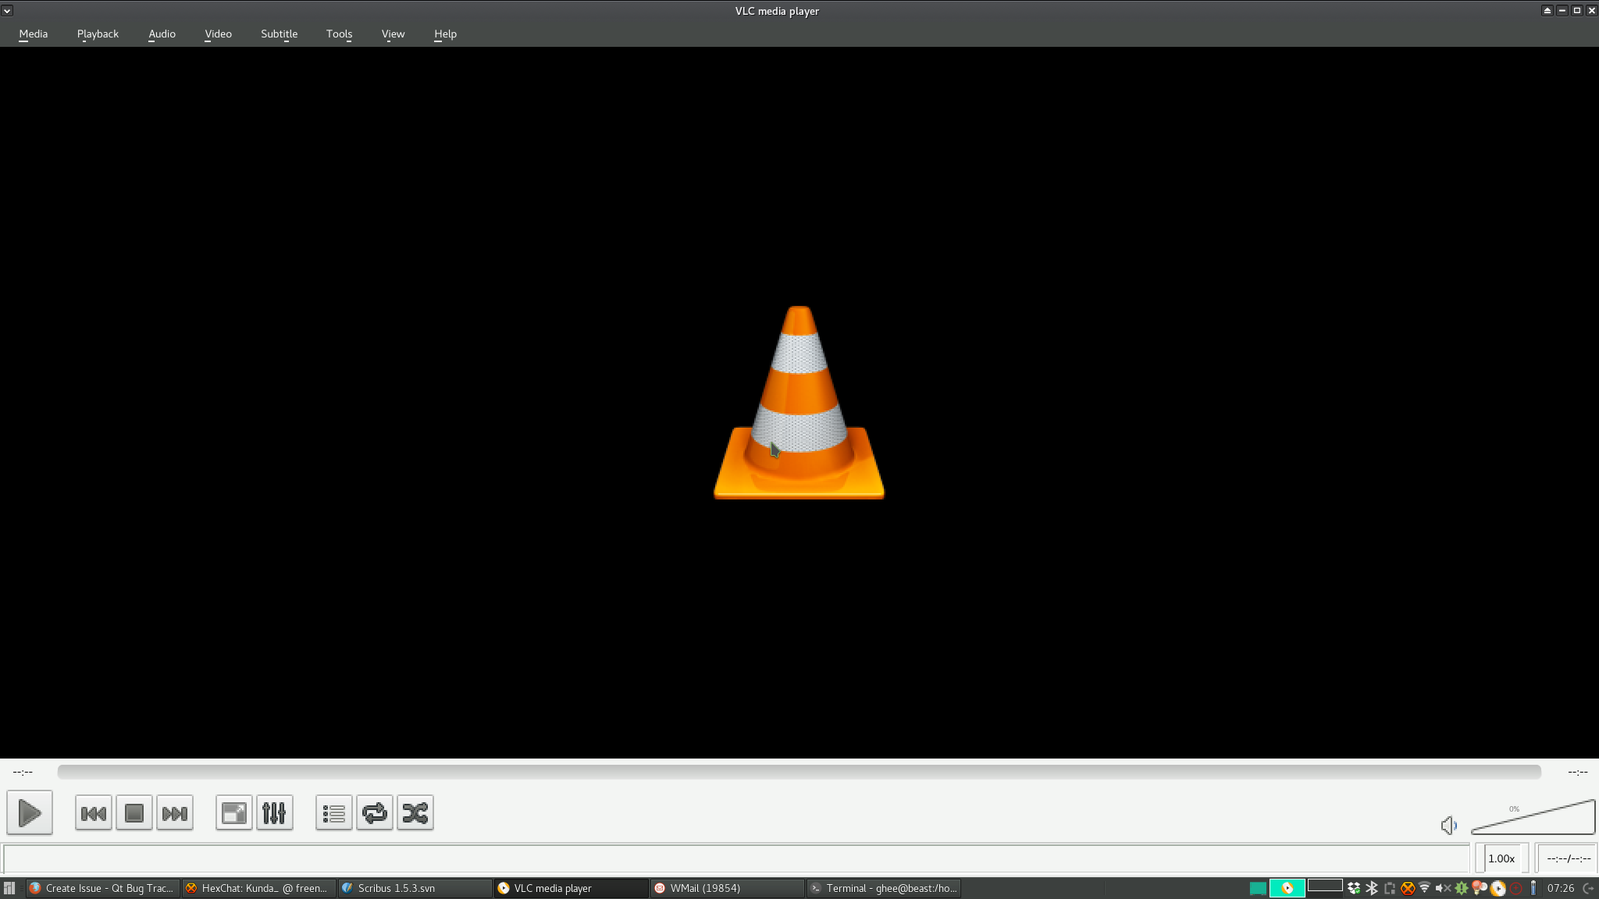The height and width of the screenshot is (899, 1599).
Task: Start playback with the Play button
Action: coord(30,813)
